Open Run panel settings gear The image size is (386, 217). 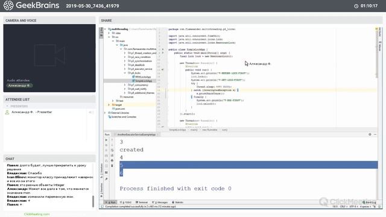370,134
